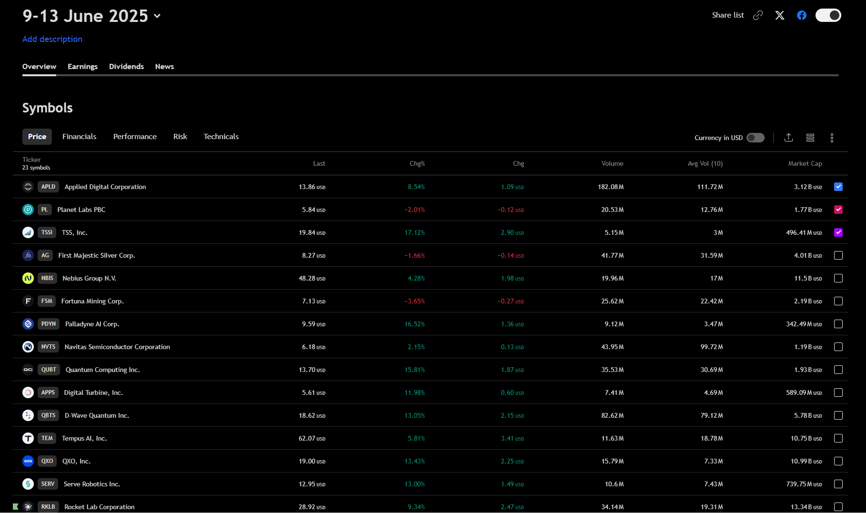This screenshot has width=866, height=513.
Task: Click the Navitas Semiconductor logo icon
Action: pos(28,347)
